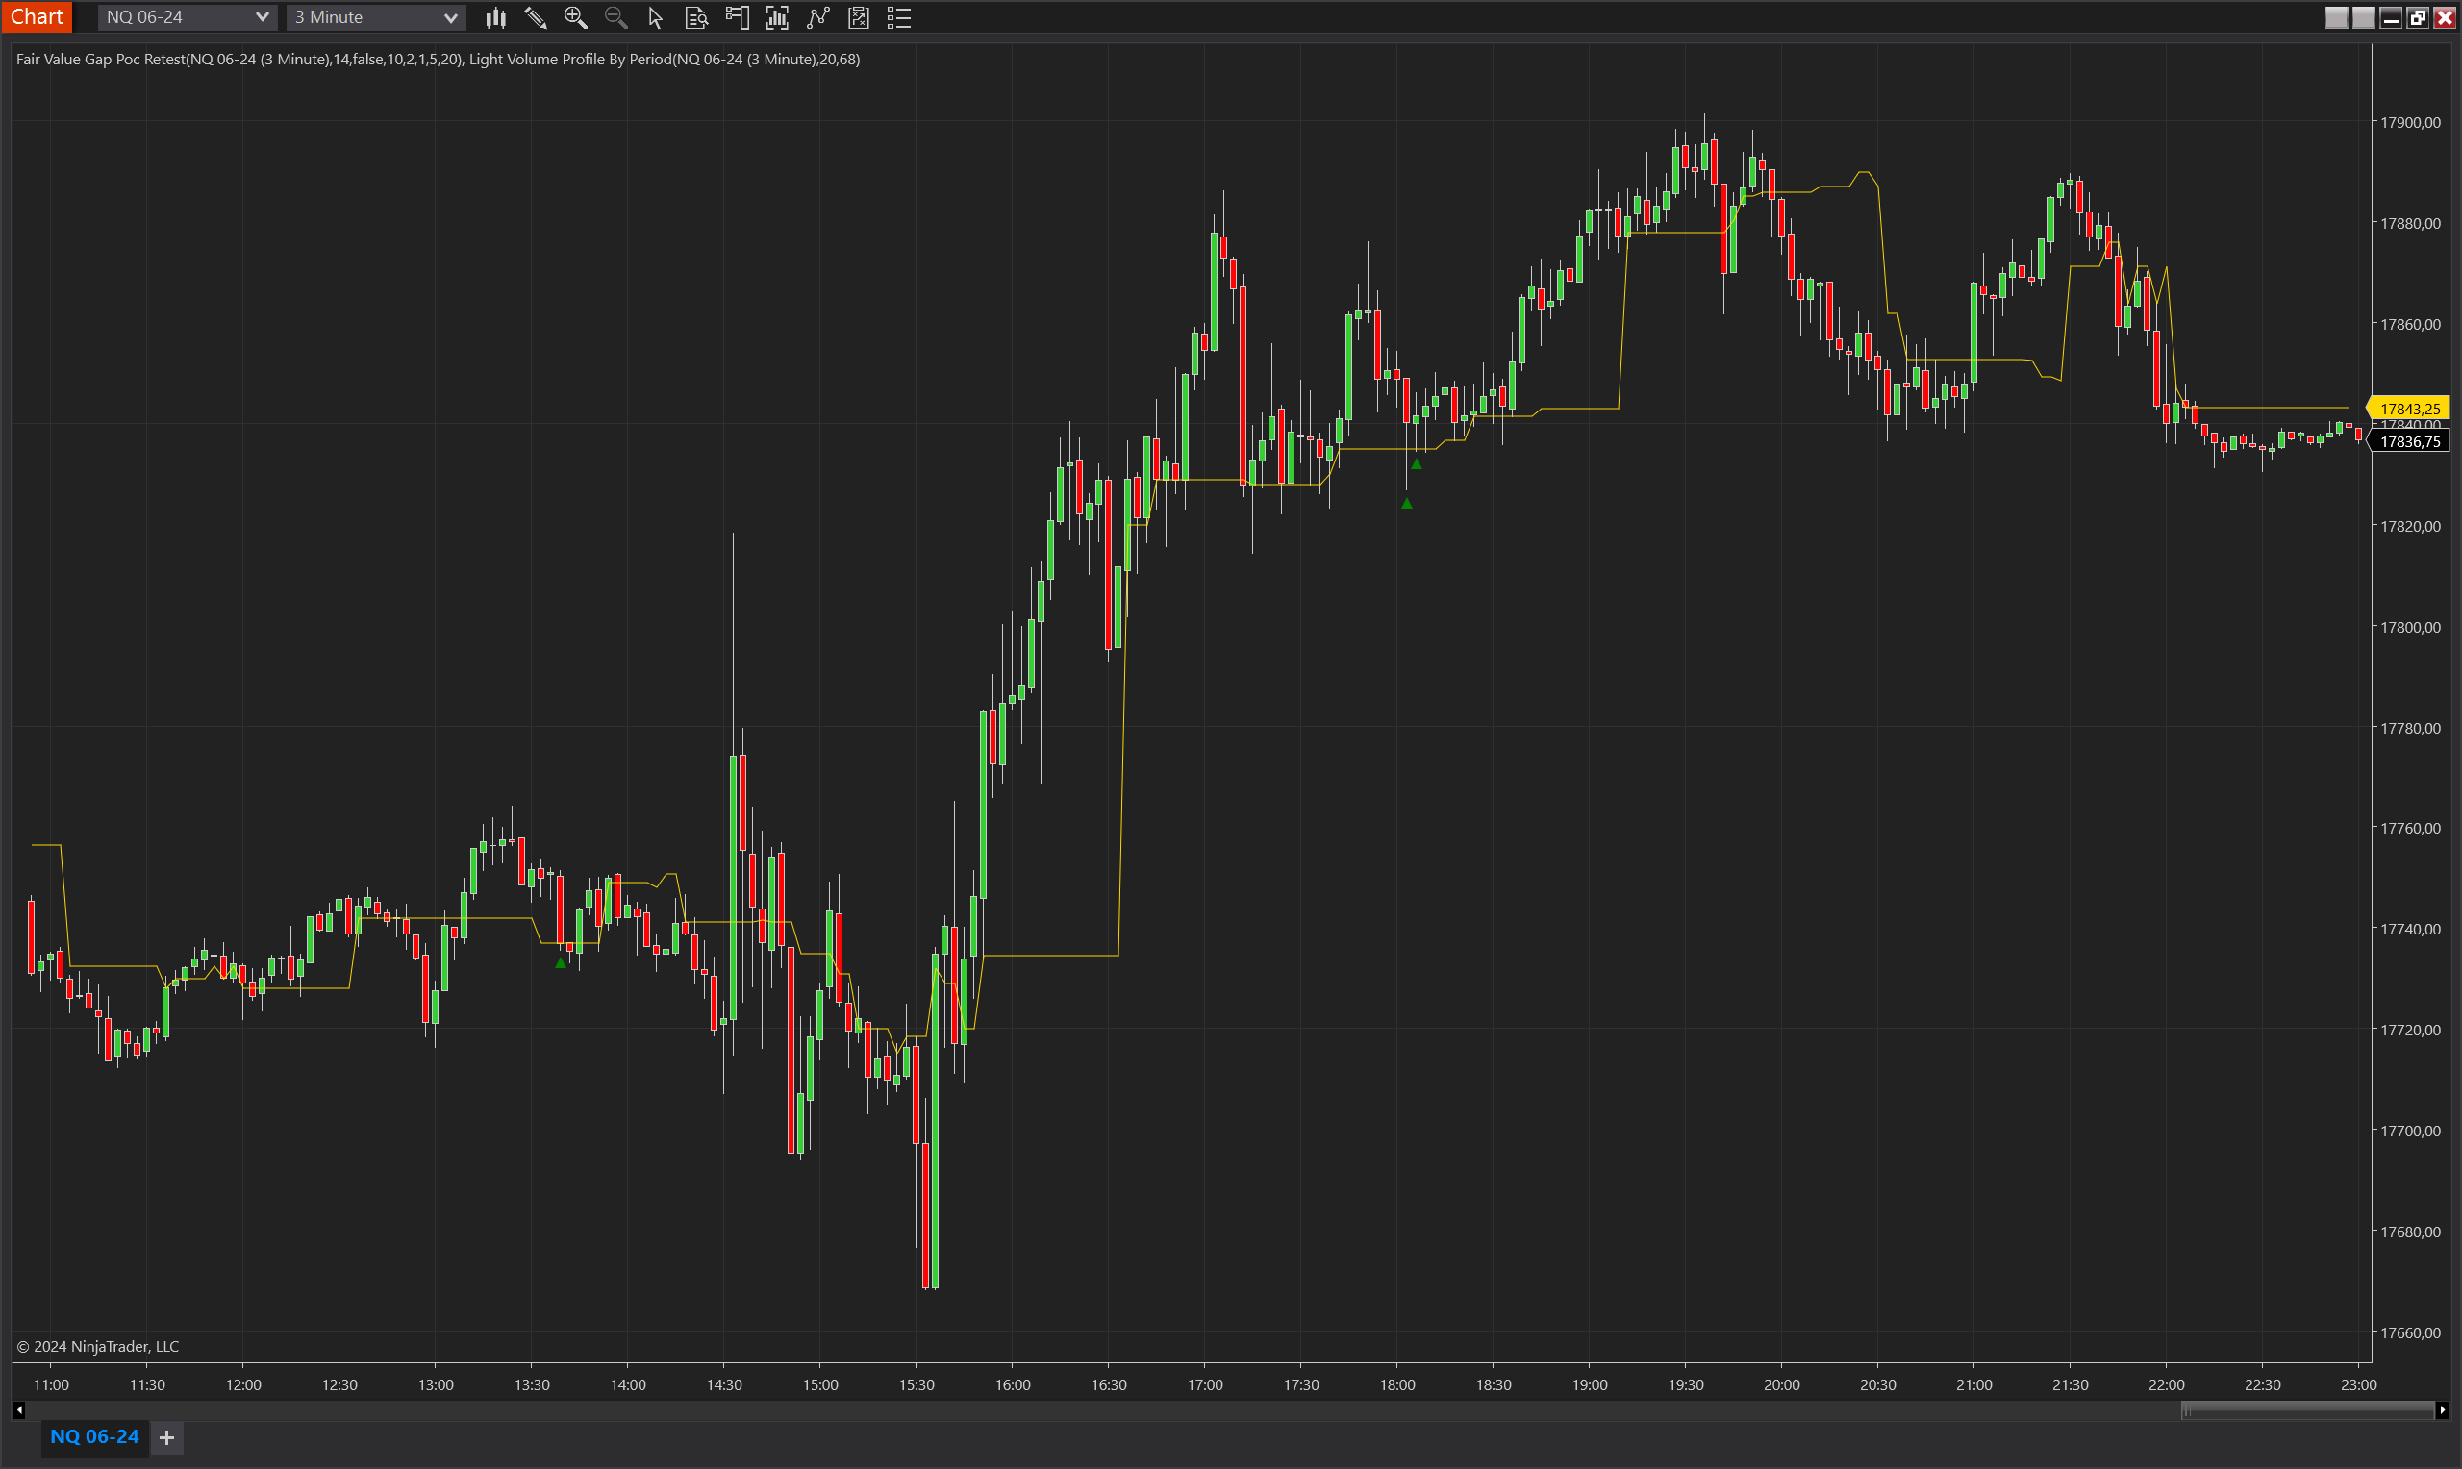Click the 21:30 time axis label
This screenshot has height=1469, width=2462.
click(x=2070, y=1383)
